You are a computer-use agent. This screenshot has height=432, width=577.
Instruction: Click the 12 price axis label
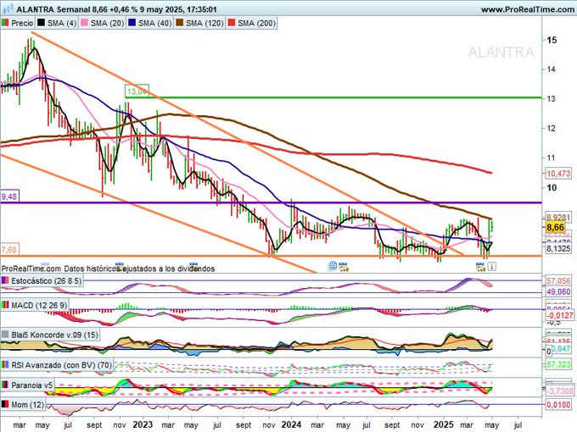(552, 128)
